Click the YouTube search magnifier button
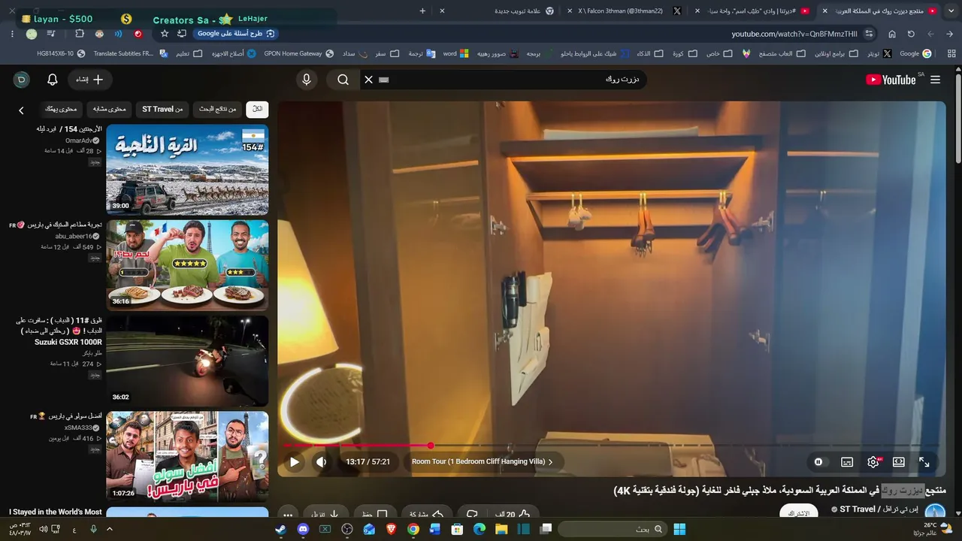 343,80
